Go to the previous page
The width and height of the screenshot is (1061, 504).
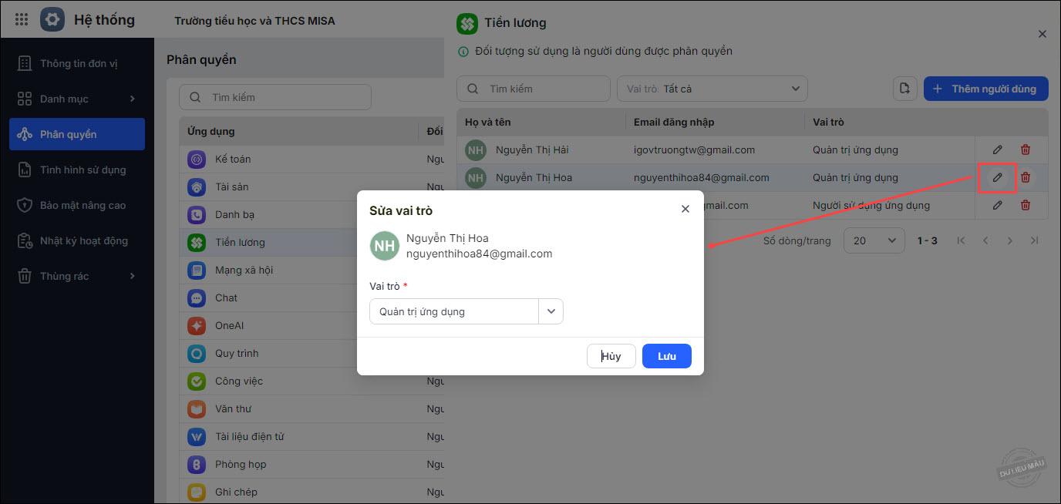(x=985, y=240)
